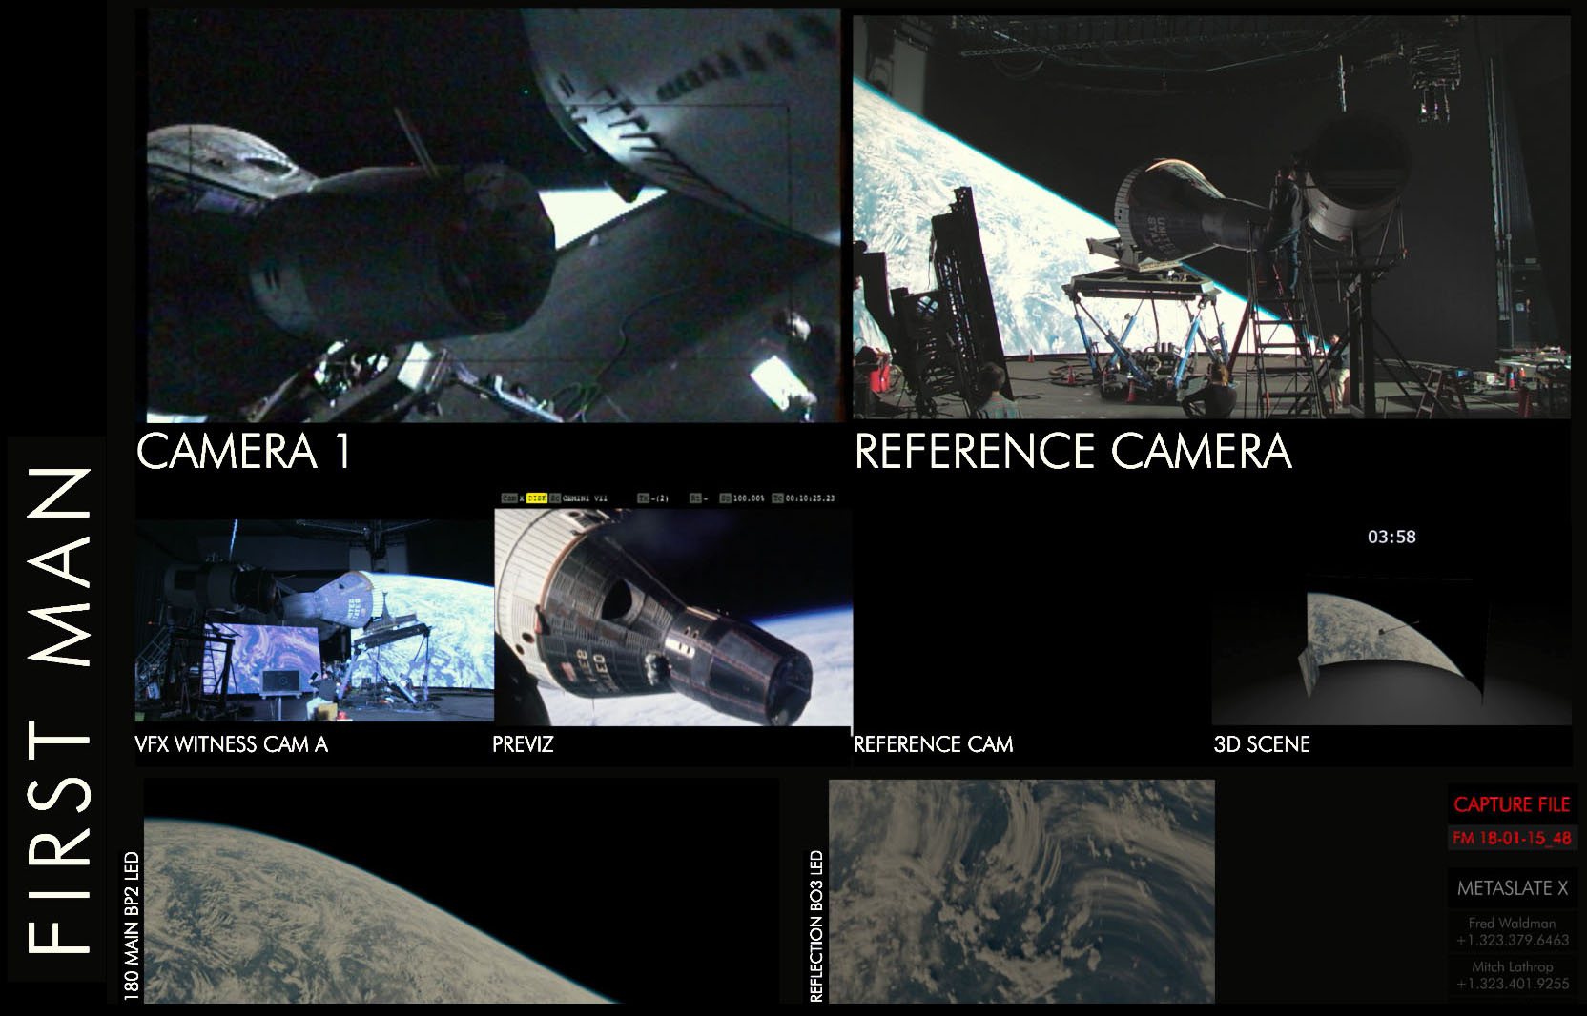Viewport: 1587px width, 1016px height.
Task: Select the 180 Main BP2 LED feed
Action: (x=462, y=891)
